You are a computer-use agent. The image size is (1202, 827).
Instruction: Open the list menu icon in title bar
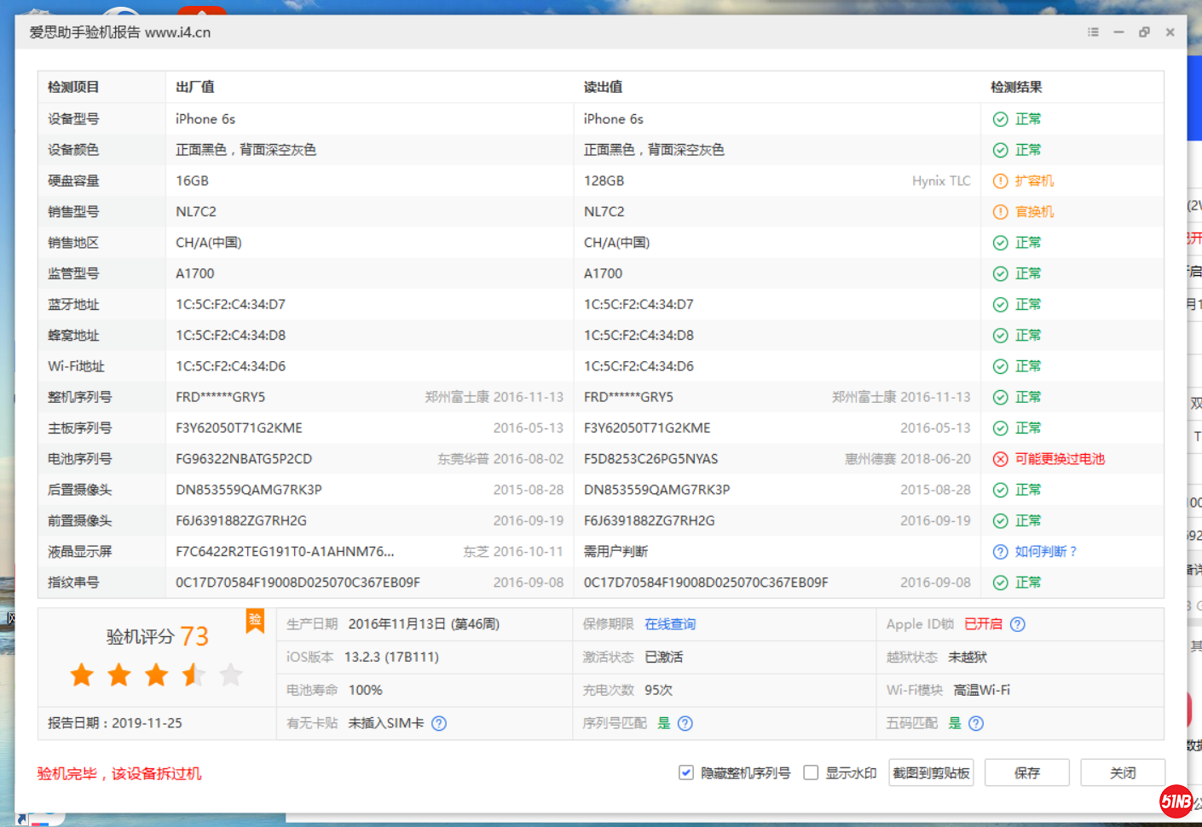point(1093,32)
